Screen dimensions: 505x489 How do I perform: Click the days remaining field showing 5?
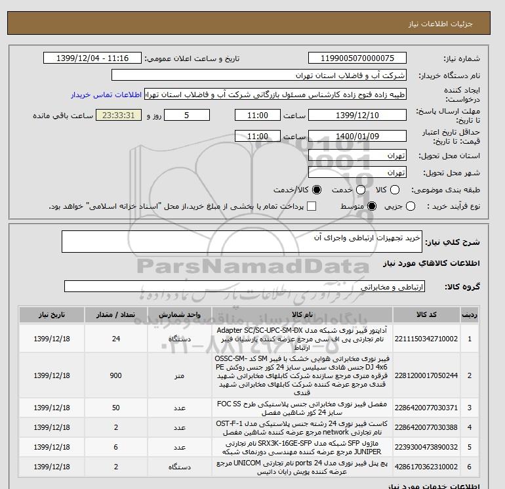coord(187,115)
